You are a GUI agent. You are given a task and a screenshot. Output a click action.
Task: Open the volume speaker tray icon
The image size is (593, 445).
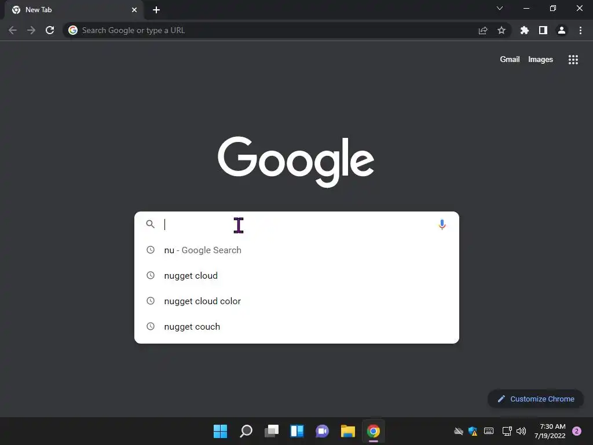click(x=521, y=431)
